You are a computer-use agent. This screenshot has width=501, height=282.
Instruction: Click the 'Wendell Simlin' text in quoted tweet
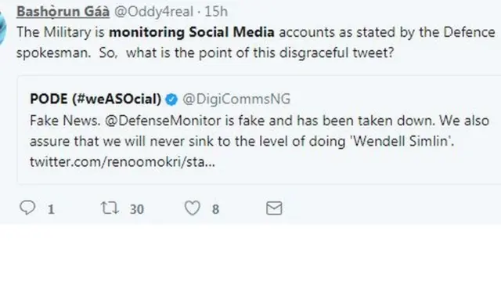pyautogui.click(x=400, y=141)
